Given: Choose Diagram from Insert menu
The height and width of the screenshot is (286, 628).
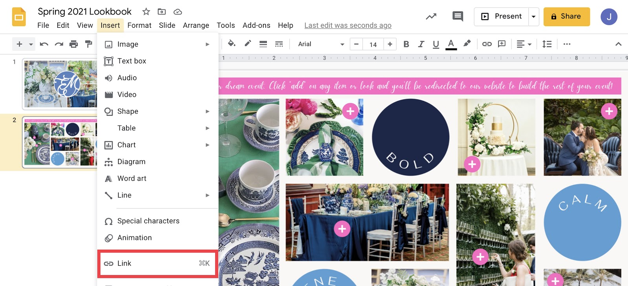Looking at the screenshot, I should [158, 162].
